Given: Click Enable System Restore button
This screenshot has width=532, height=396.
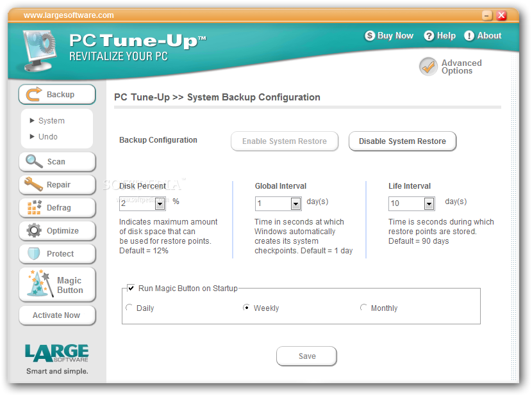Looking at the screenshot, I should tap(285, 141).
